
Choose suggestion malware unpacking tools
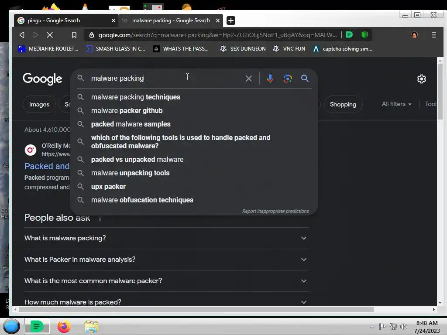click(194, 173)
